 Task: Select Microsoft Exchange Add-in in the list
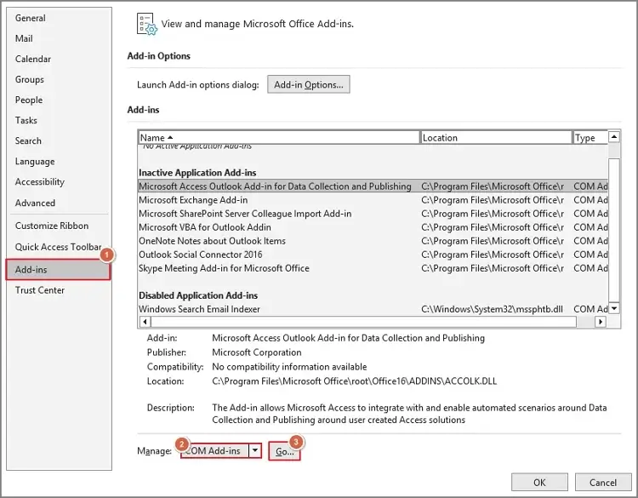coord(193,200)
